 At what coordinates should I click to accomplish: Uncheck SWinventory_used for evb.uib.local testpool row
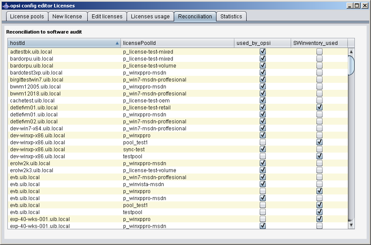pyautogui.click(x=319, y=212)
